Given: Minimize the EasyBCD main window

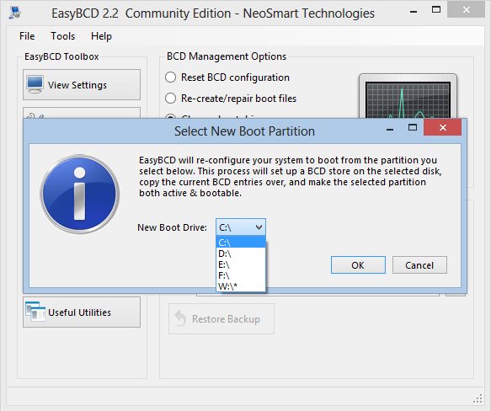Looking at the screenshot, I should pos(414,12).
